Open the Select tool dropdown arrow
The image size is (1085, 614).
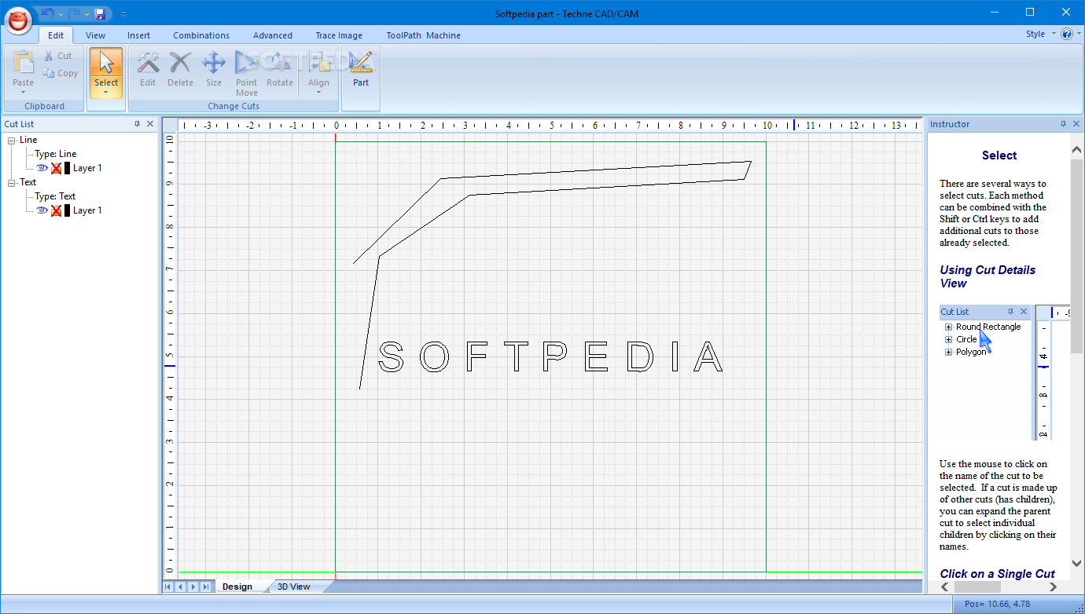[x=105, y=92]
